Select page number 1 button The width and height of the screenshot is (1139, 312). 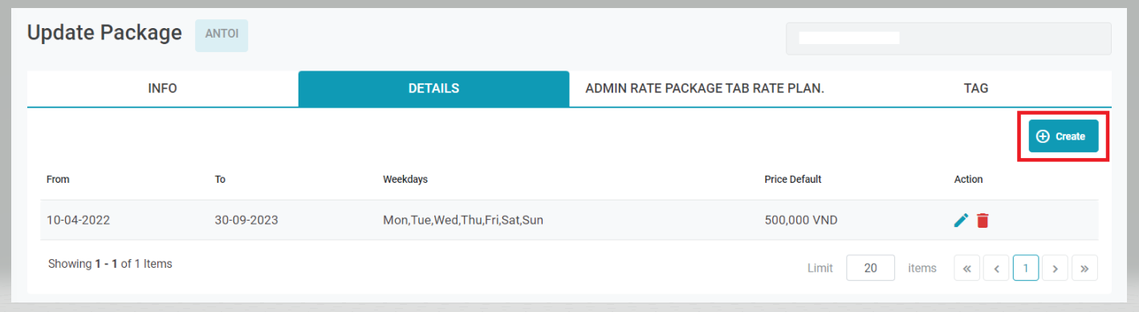point(1026,269)
